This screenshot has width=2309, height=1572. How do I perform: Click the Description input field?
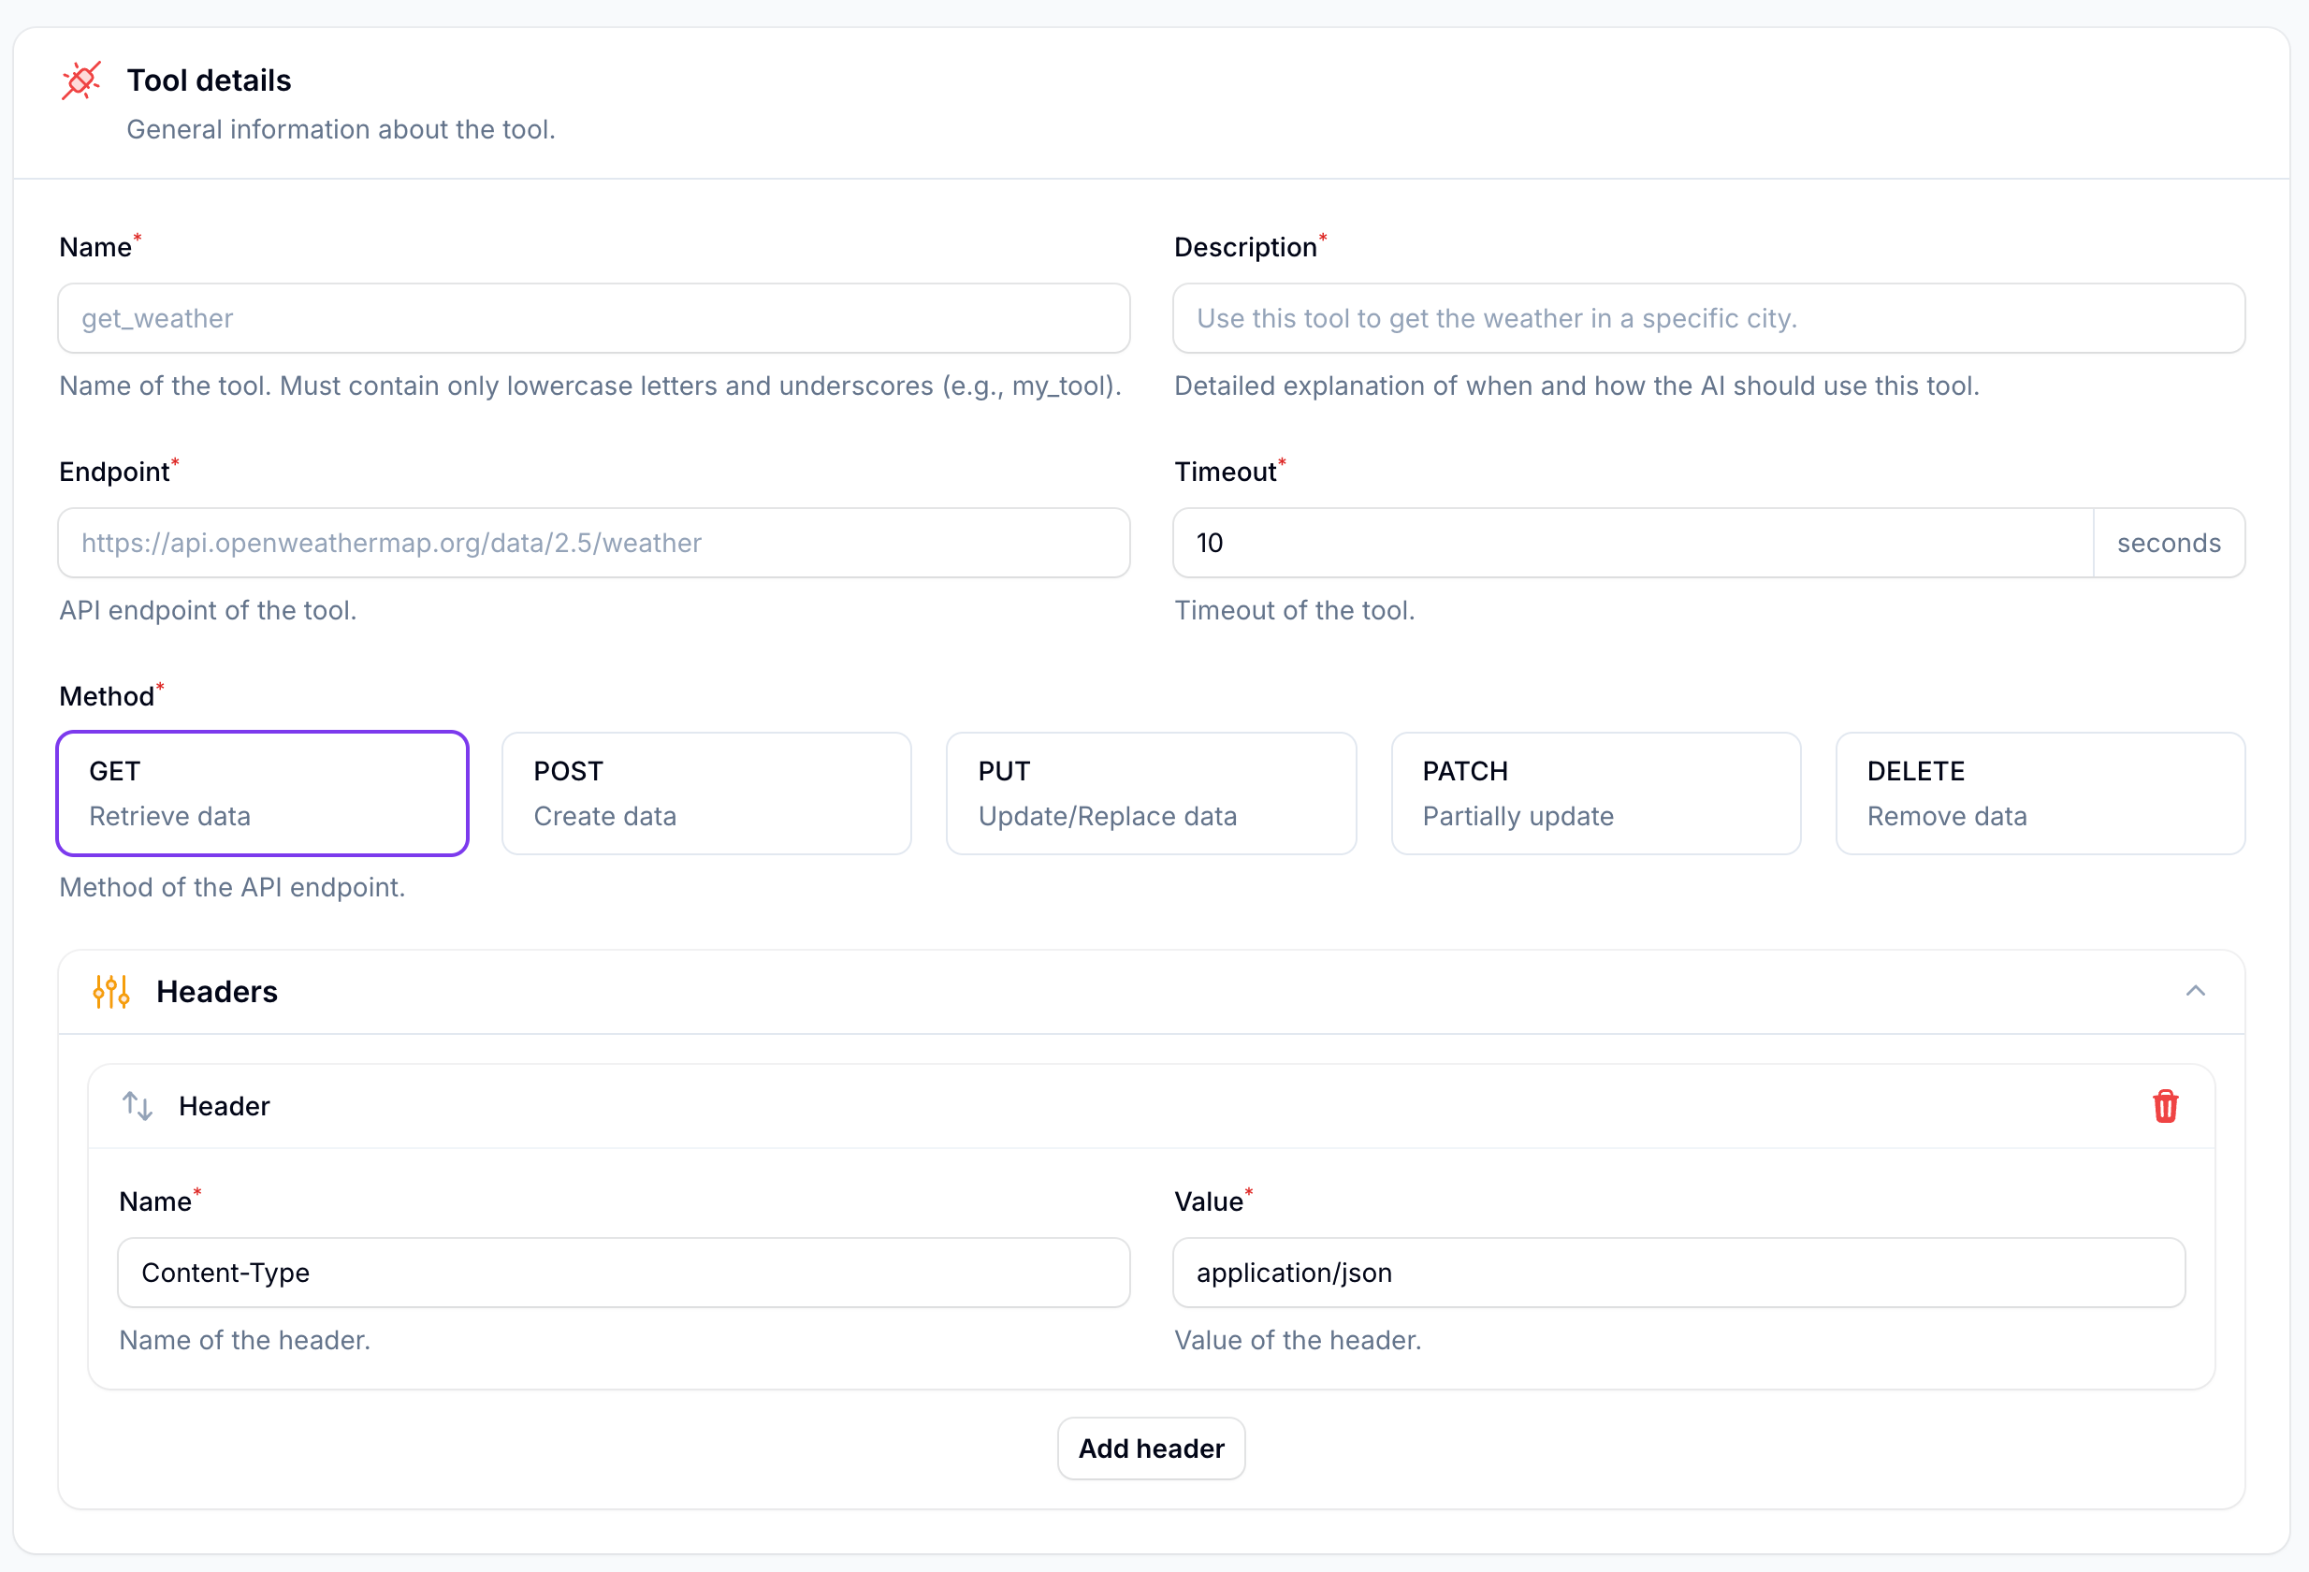coord(1709,318)
